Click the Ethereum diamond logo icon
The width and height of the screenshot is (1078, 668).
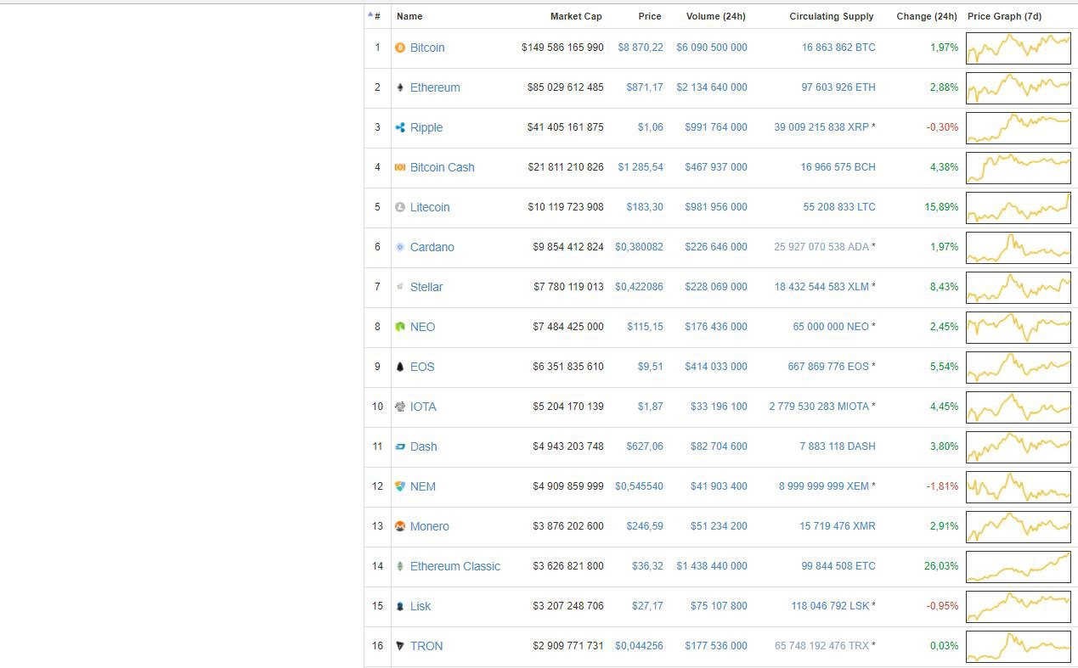(x=400, y=87)
